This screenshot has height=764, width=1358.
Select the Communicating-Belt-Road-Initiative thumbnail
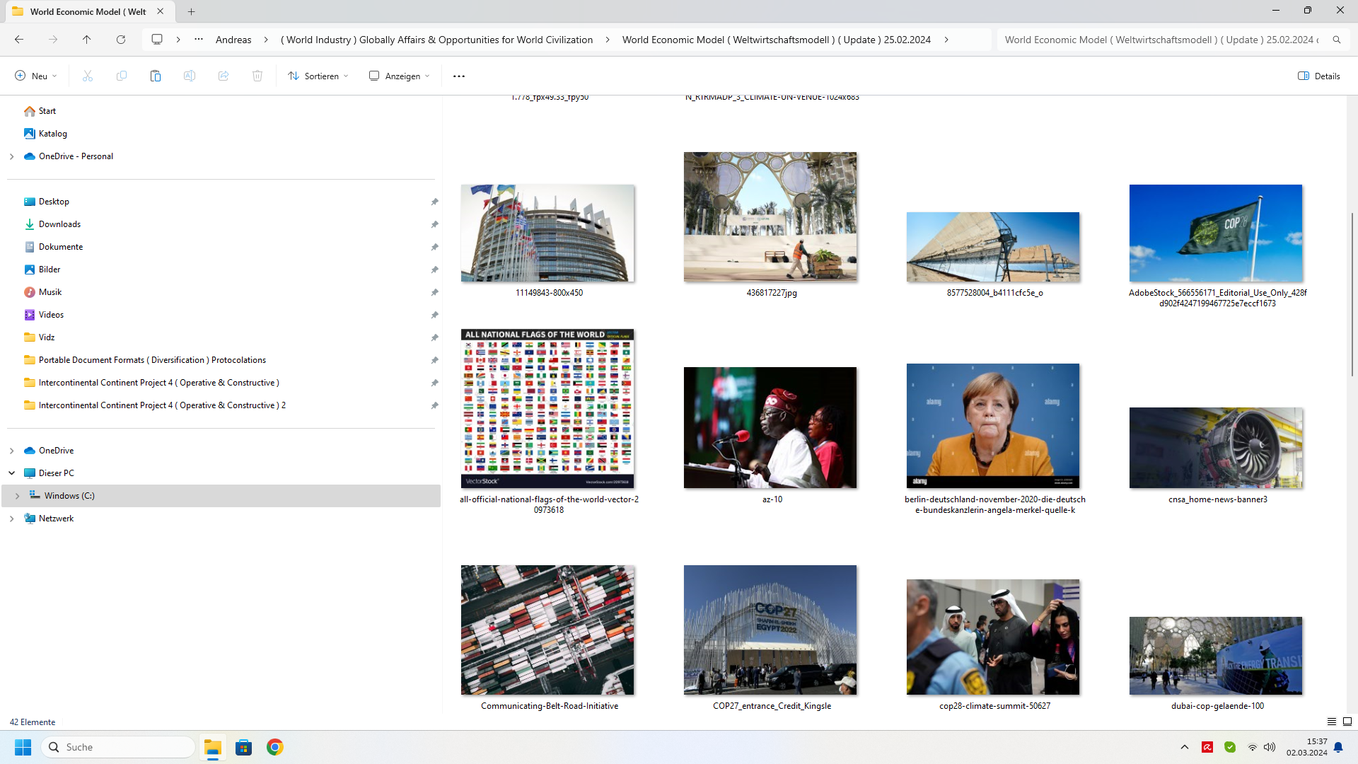pos(548,630)
